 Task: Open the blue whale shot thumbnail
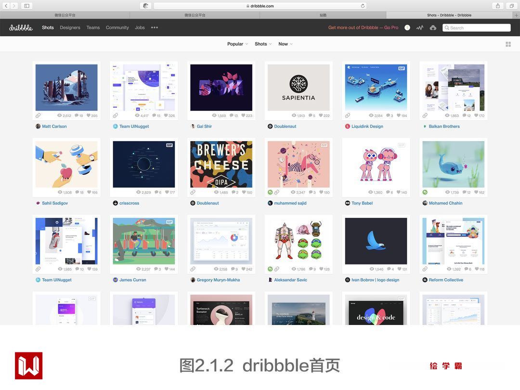[454, 165]
